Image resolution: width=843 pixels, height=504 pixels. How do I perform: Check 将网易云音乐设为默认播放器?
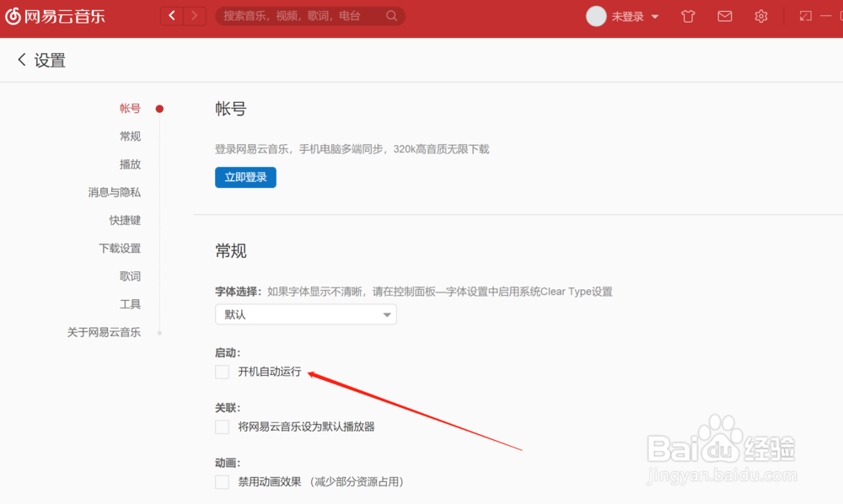pos(222,427)
